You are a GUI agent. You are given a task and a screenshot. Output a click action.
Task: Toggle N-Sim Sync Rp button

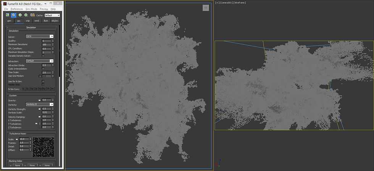44,89
